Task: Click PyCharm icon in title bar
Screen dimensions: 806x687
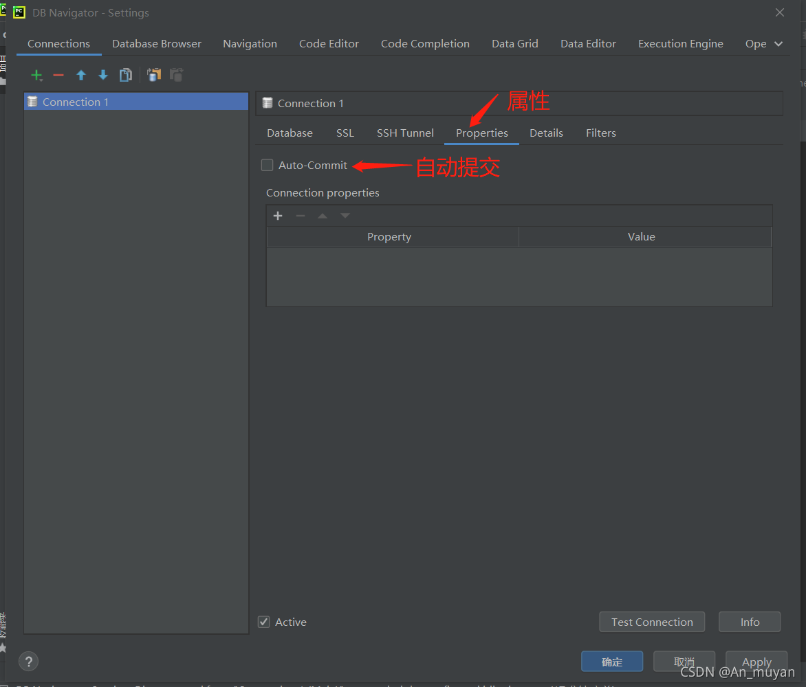Action: coord(19,12)
